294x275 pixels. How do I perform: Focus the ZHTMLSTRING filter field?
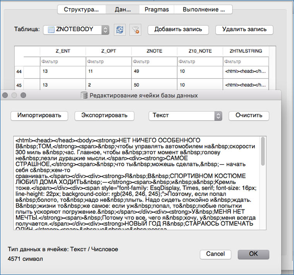tap(246, 62)
